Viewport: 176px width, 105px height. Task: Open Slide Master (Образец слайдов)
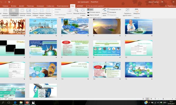pyautogui.click(x=35, y=12)
